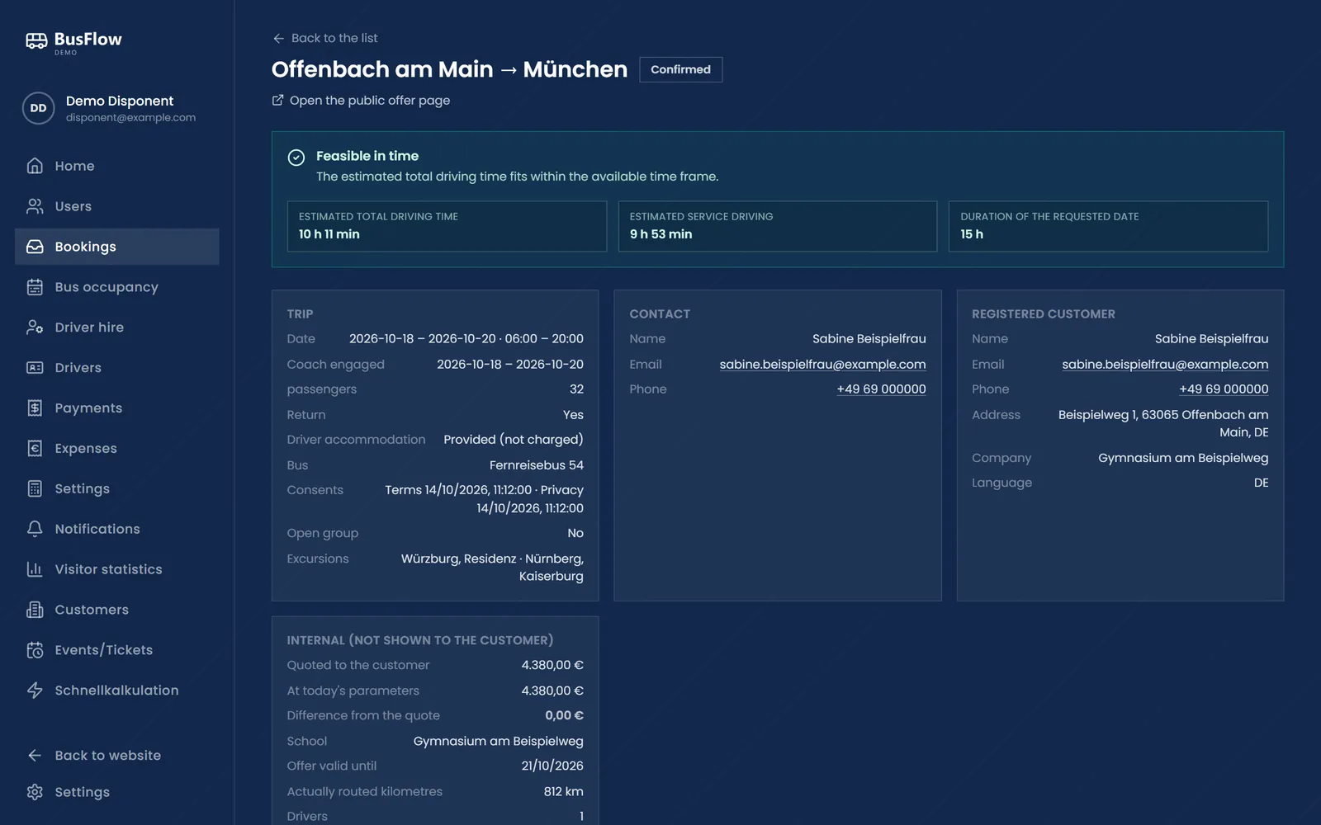
Task: Click the Offer valid until date 21/10/2026
Action: tap(552, 766)
